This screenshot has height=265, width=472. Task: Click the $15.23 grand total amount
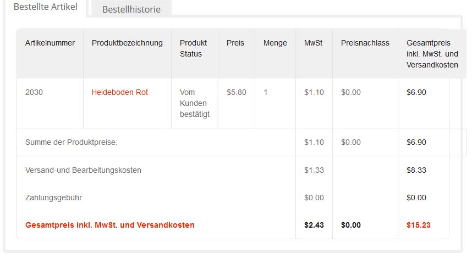[418, 225]
